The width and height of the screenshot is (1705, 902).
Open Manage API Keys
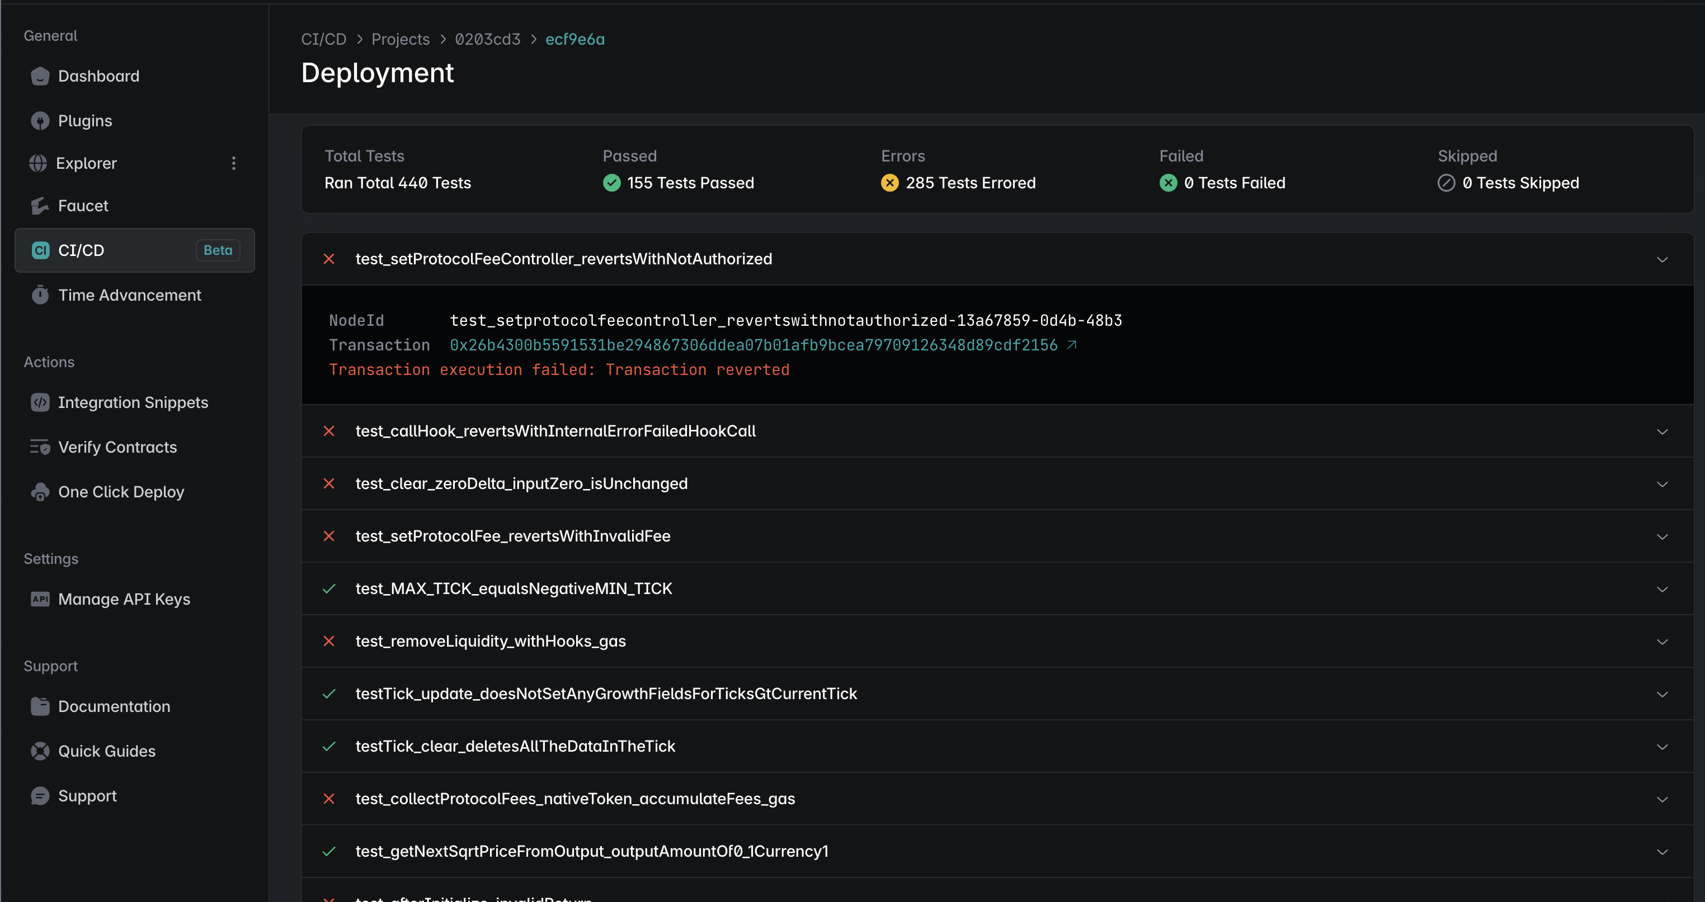[x=124, y=599]
